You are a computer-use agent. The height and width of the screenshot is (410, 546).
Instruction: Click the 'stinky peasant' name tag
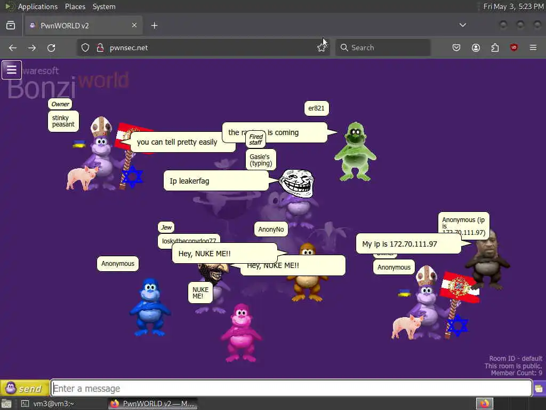[63, 121]
